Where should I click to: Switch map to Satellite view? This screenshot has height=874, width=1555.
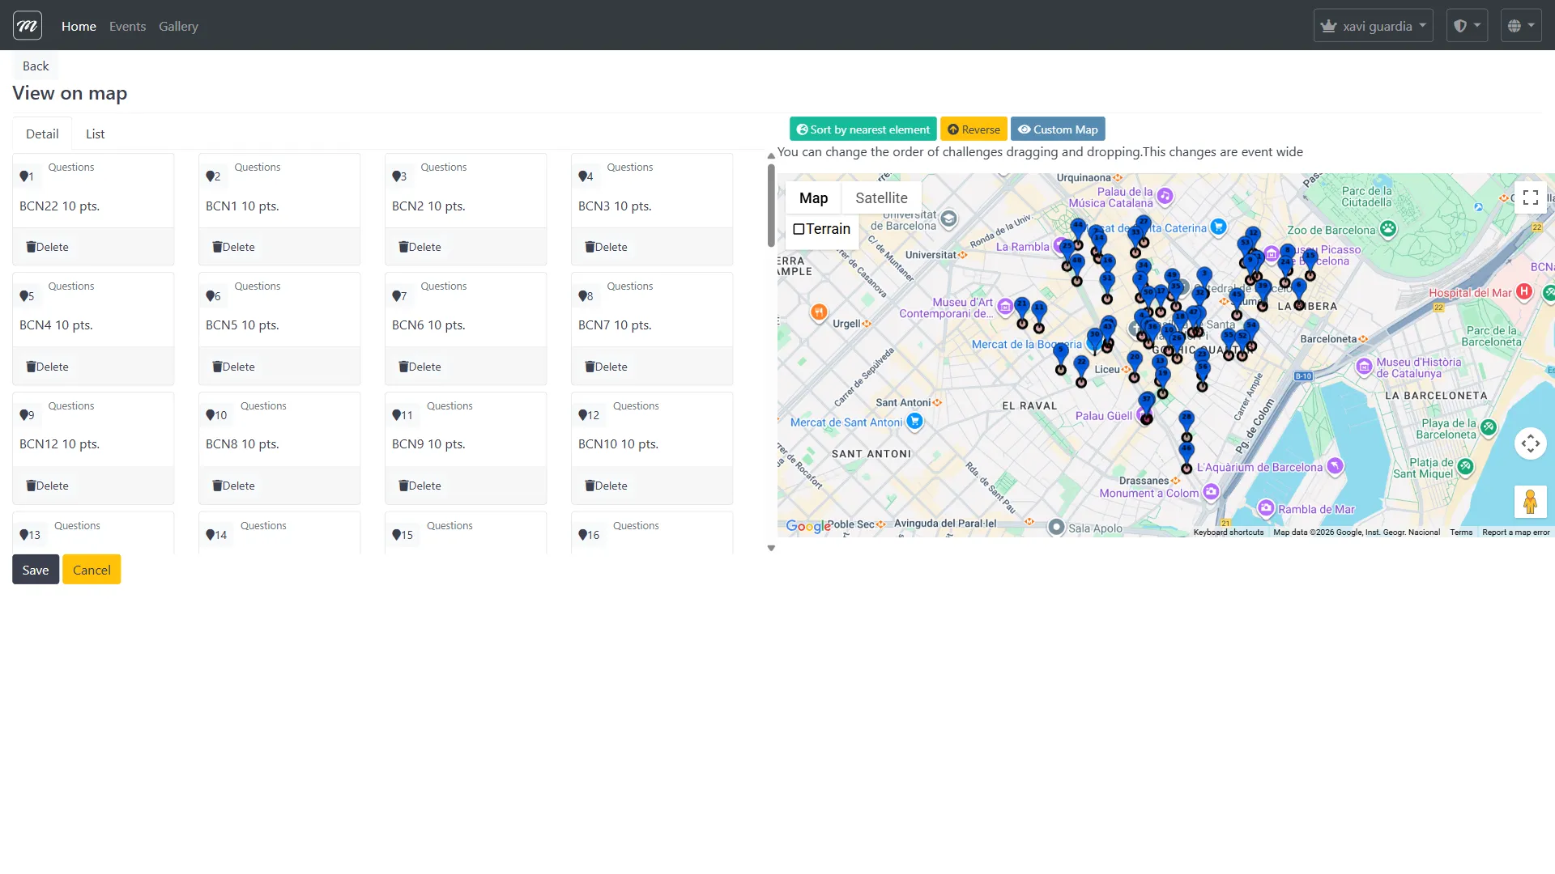pyautogui.click(x=881, y=198)
